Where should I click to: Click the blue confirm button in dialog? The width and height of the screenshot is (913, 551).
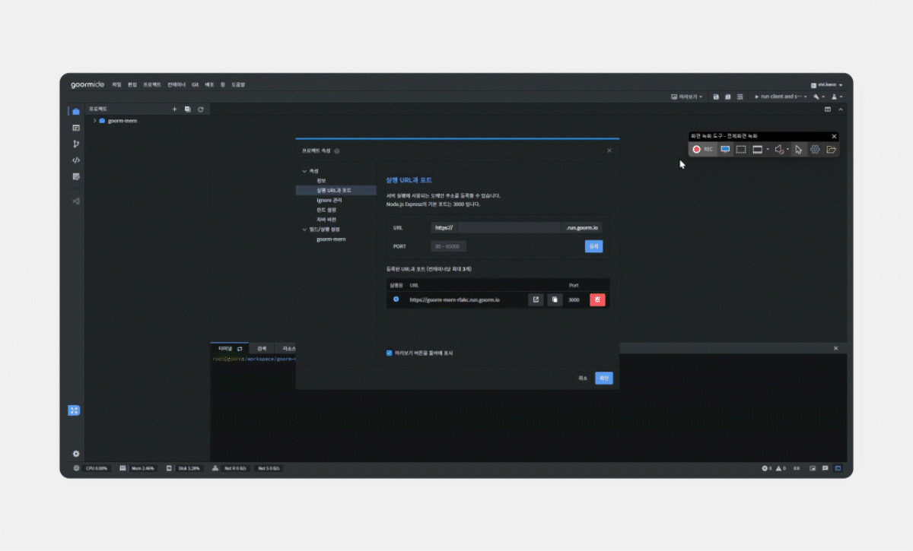603,378
